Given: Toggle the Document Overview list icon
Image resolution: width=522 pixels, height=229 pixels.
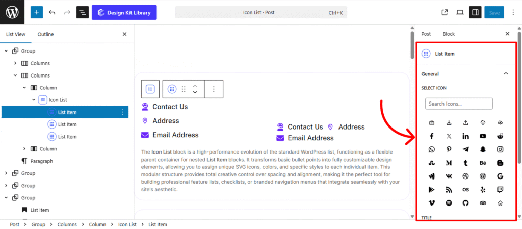Looking at the screenshot, I should (x=83, y=12).
